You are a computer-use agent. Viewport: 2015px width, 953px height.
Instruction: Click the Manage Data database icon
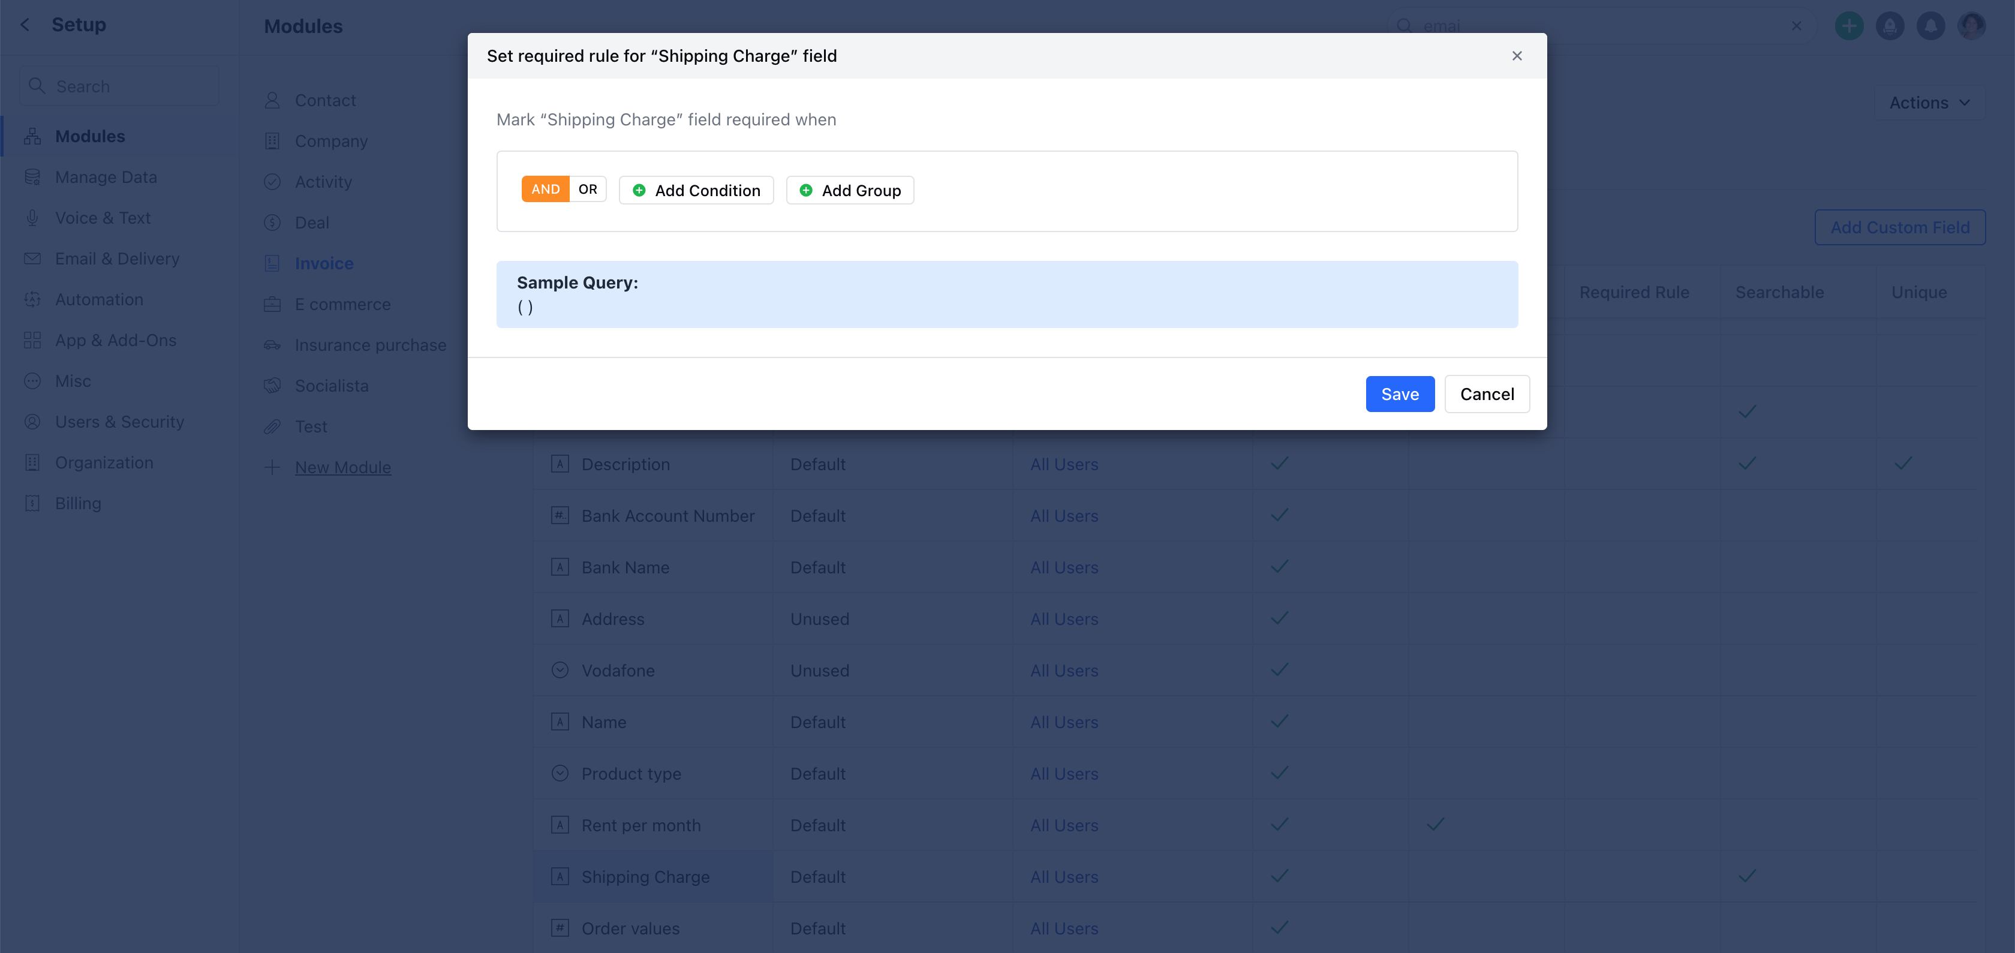click(32, 177)
